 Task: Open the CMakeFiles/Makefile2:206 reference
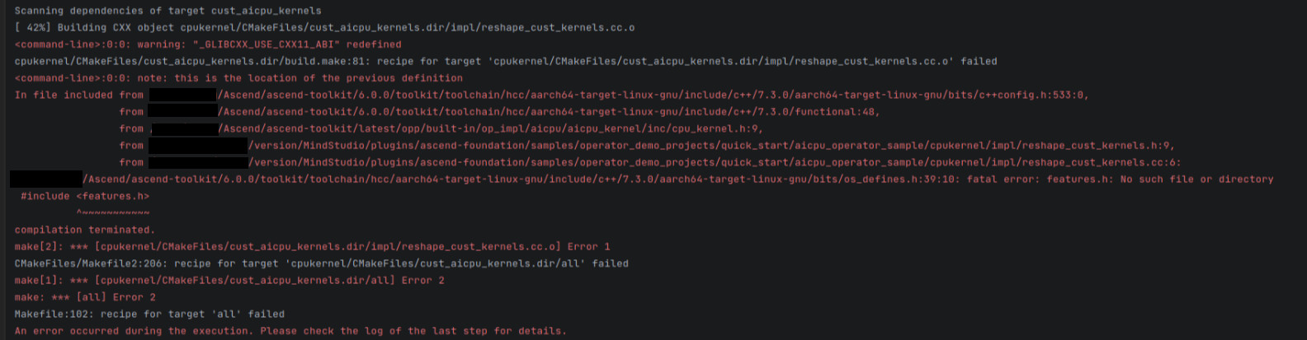click(x=321, y=263)
